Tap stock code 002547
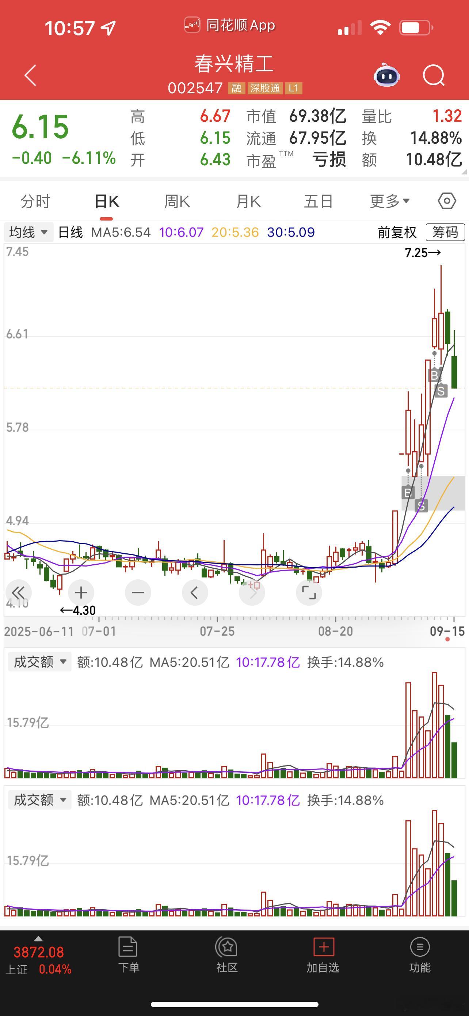 [x=195, y=88]
